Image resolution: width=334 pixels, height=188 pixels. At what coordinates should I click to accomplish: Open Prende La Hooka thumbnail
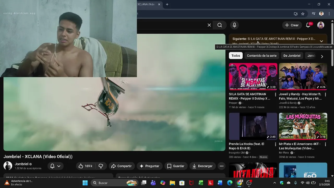[x=253, y=126]
